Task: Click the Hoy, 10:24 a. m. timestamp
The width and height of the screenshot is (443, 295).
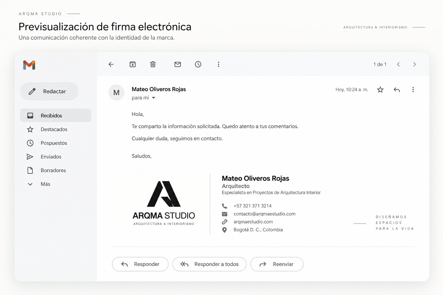Action: [x=352, y=90]
